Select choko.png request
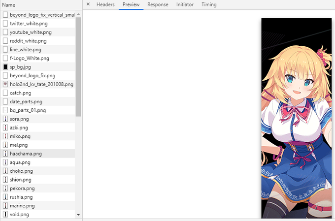Image resolution: width=335 pixels, height=221 pixels. [x=38, y=171]
